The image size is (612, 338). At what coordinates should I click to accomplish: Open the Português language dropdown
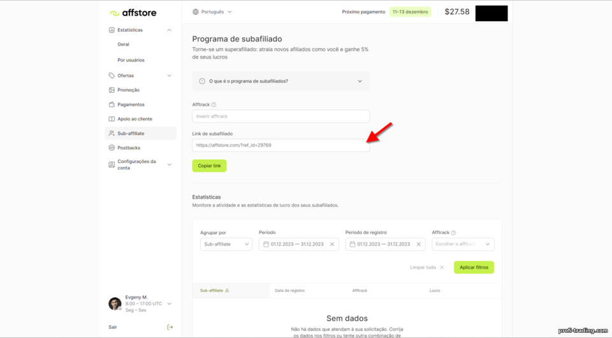(212, 11)
